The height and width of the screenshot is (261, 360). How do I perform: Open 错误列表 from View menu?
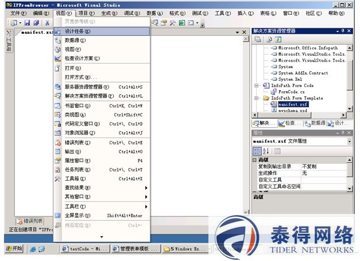coord(102,143)
